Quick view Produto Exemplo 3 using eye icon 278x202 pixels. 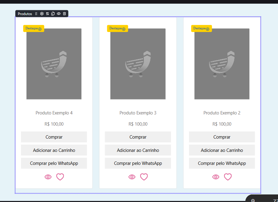tap(132, 177)
